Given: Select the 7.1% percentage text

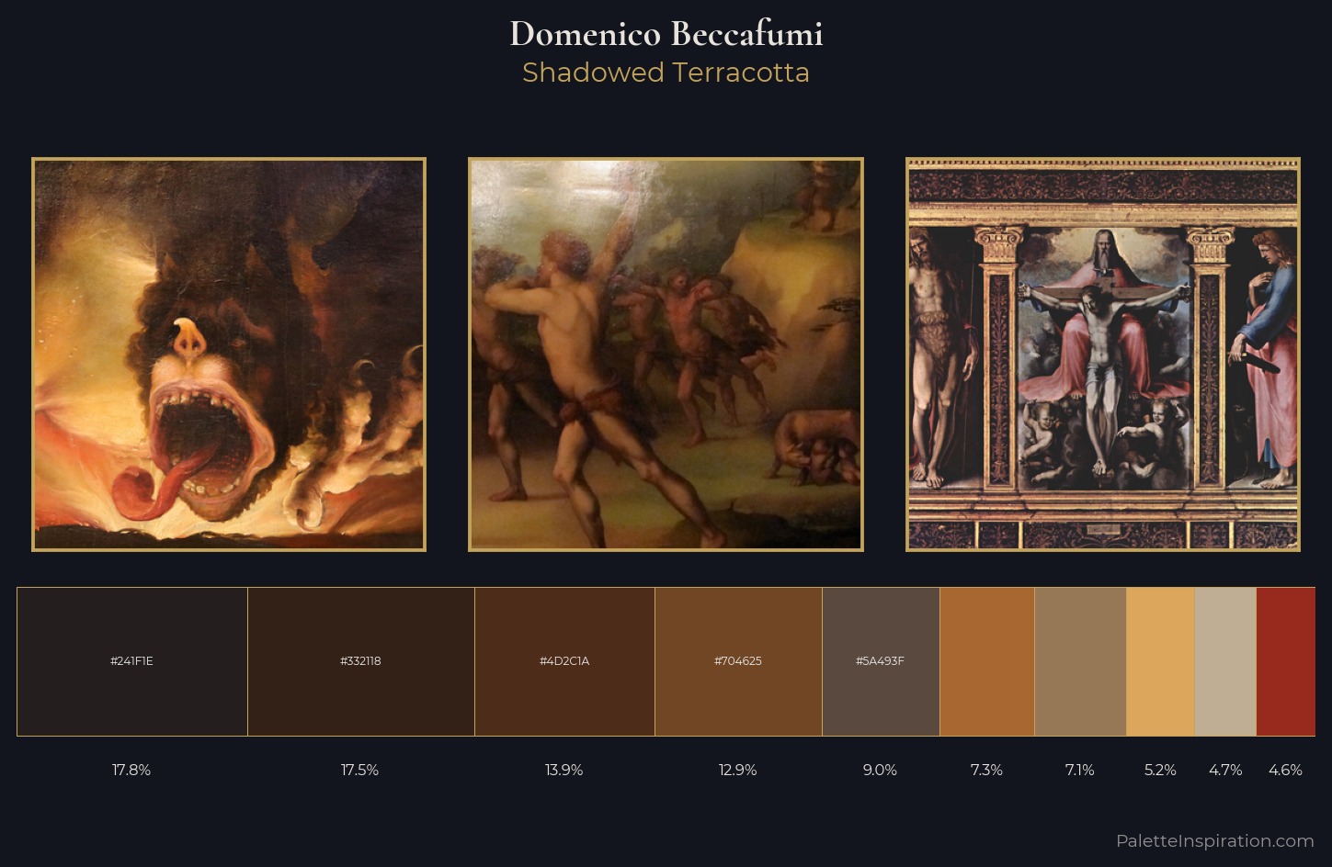Looking at the screenshot, I should click(1080, 770).
